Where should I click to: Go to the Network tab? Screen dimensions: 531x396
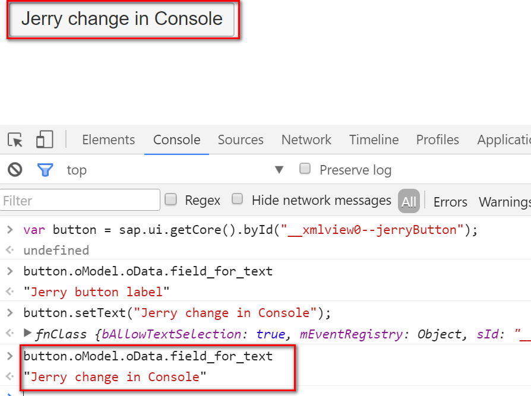click(306, 140)
